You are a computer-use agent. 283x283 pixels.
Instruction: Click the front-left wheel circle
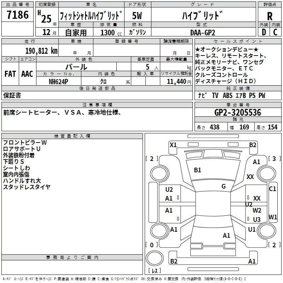point(159,174)
